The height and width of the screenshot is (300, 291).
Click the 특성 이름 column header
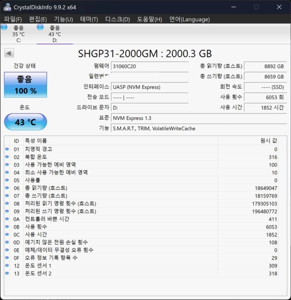pos(121,141)
